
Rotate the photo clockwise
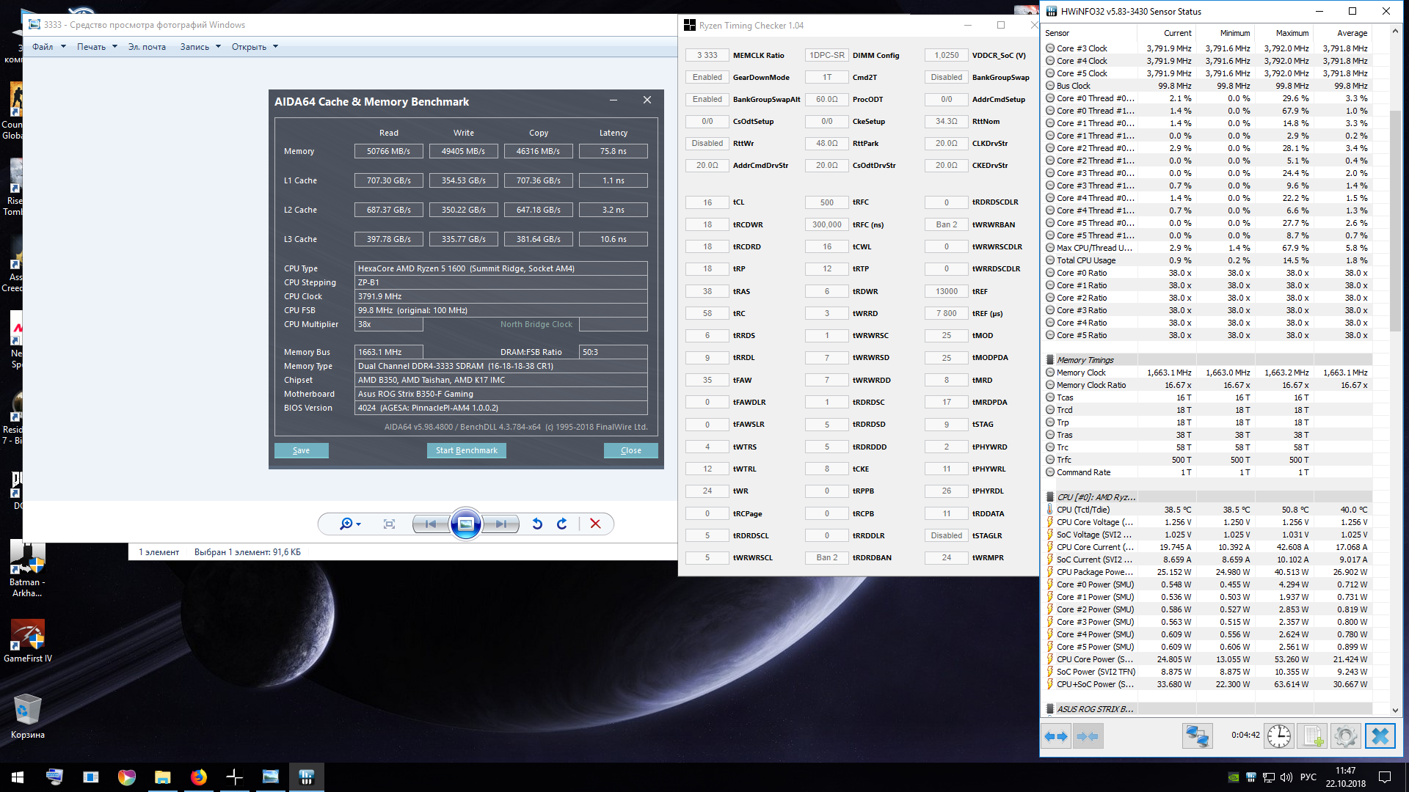click(x=562, y=524)
